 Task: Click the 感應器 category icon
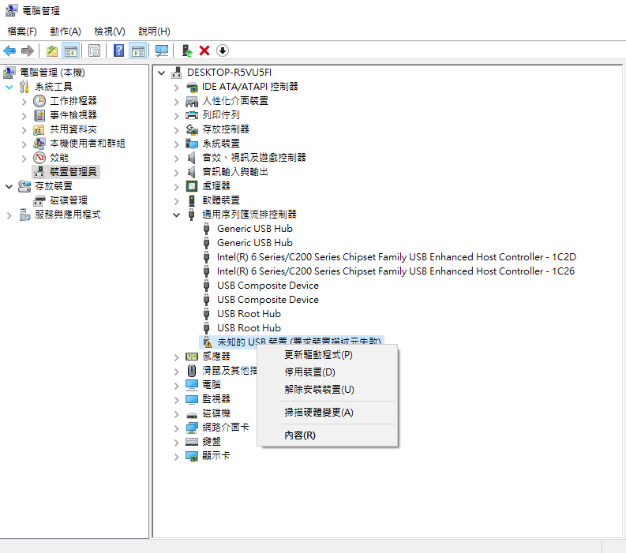pyautogui.click(x=192, y=357)
